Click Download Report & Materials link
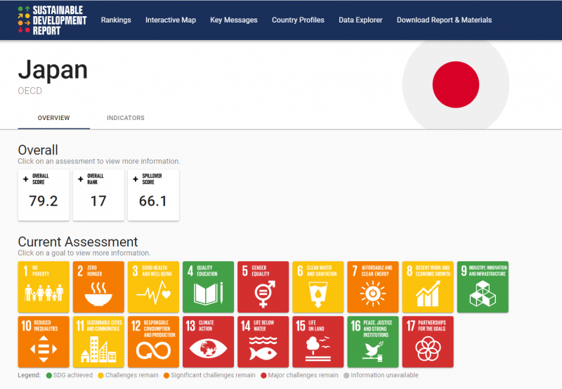 click(x=444, y=20)
